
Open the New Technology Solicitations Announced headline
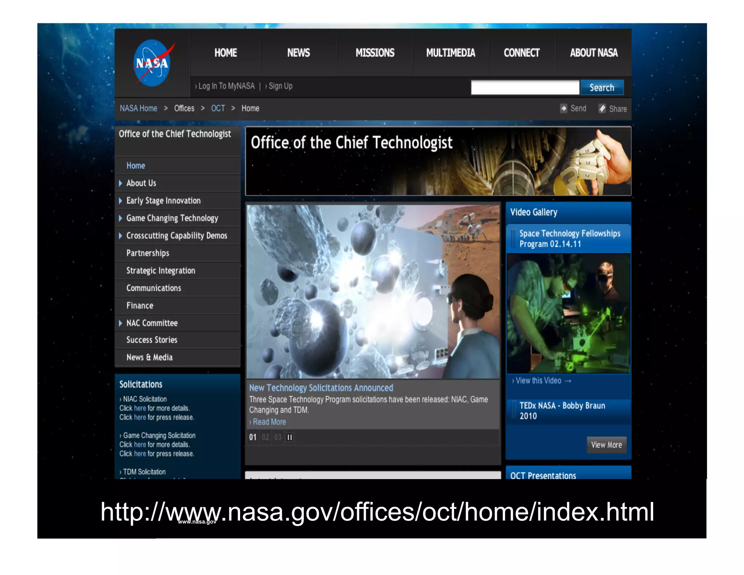coord(321,388)
